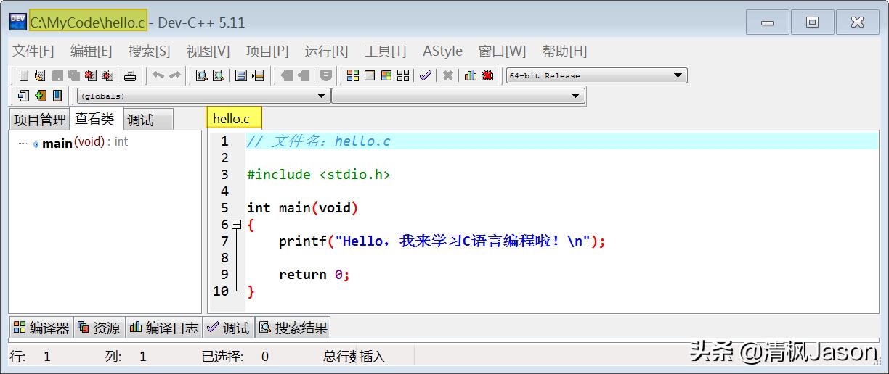Open the 项目[P] menu
This screenshot has width=889, height=374.
coord(267,51)
